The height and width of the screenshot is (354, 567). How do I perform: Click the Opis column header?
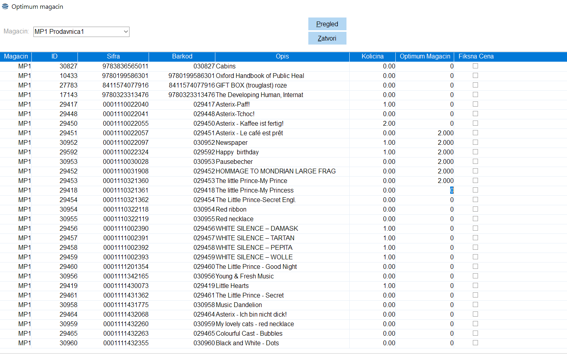[282, 56]
